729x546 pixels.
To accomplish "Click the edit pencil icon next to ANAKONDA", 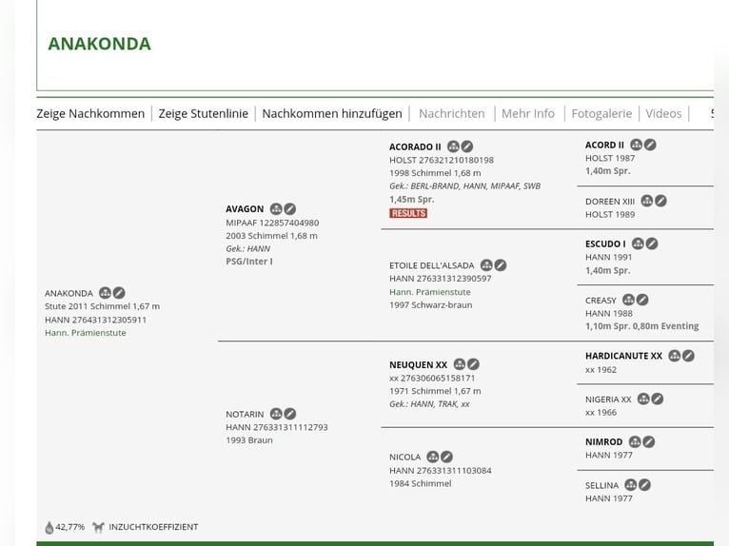I will pyautogui.click(x=119, y=293).
